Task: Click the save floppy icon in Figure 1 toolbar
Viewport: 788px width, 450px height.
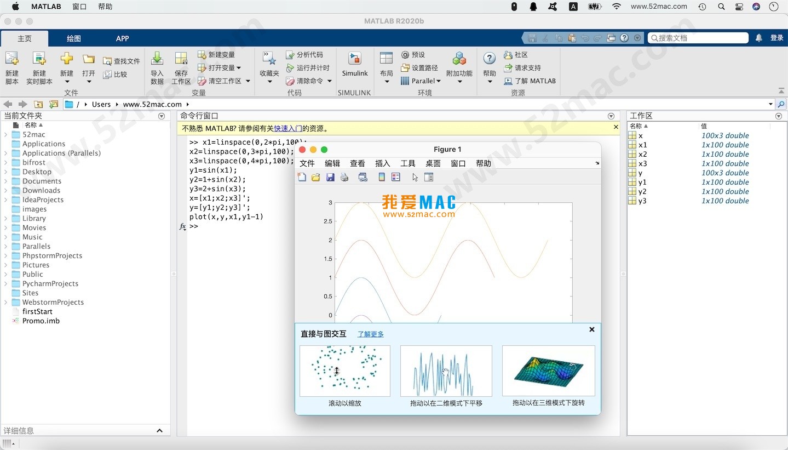Action: 330,177
